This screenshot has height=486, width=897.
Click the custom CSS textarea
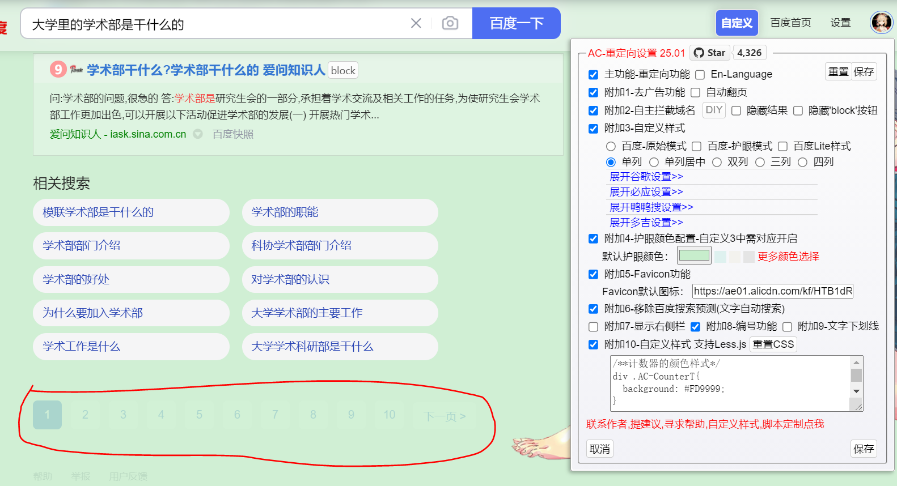737,383
